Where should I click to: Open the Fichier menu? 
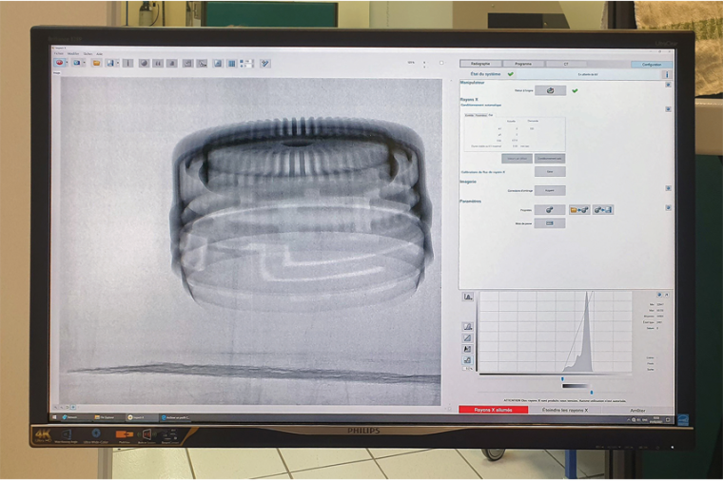click(x=59, y=54)
